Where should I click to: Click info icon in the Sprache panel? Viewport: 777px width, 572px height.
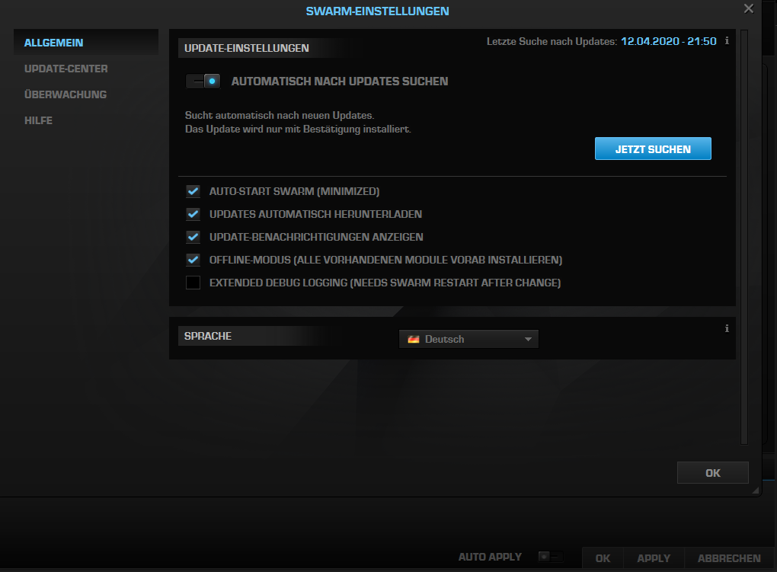click(727, 328)
